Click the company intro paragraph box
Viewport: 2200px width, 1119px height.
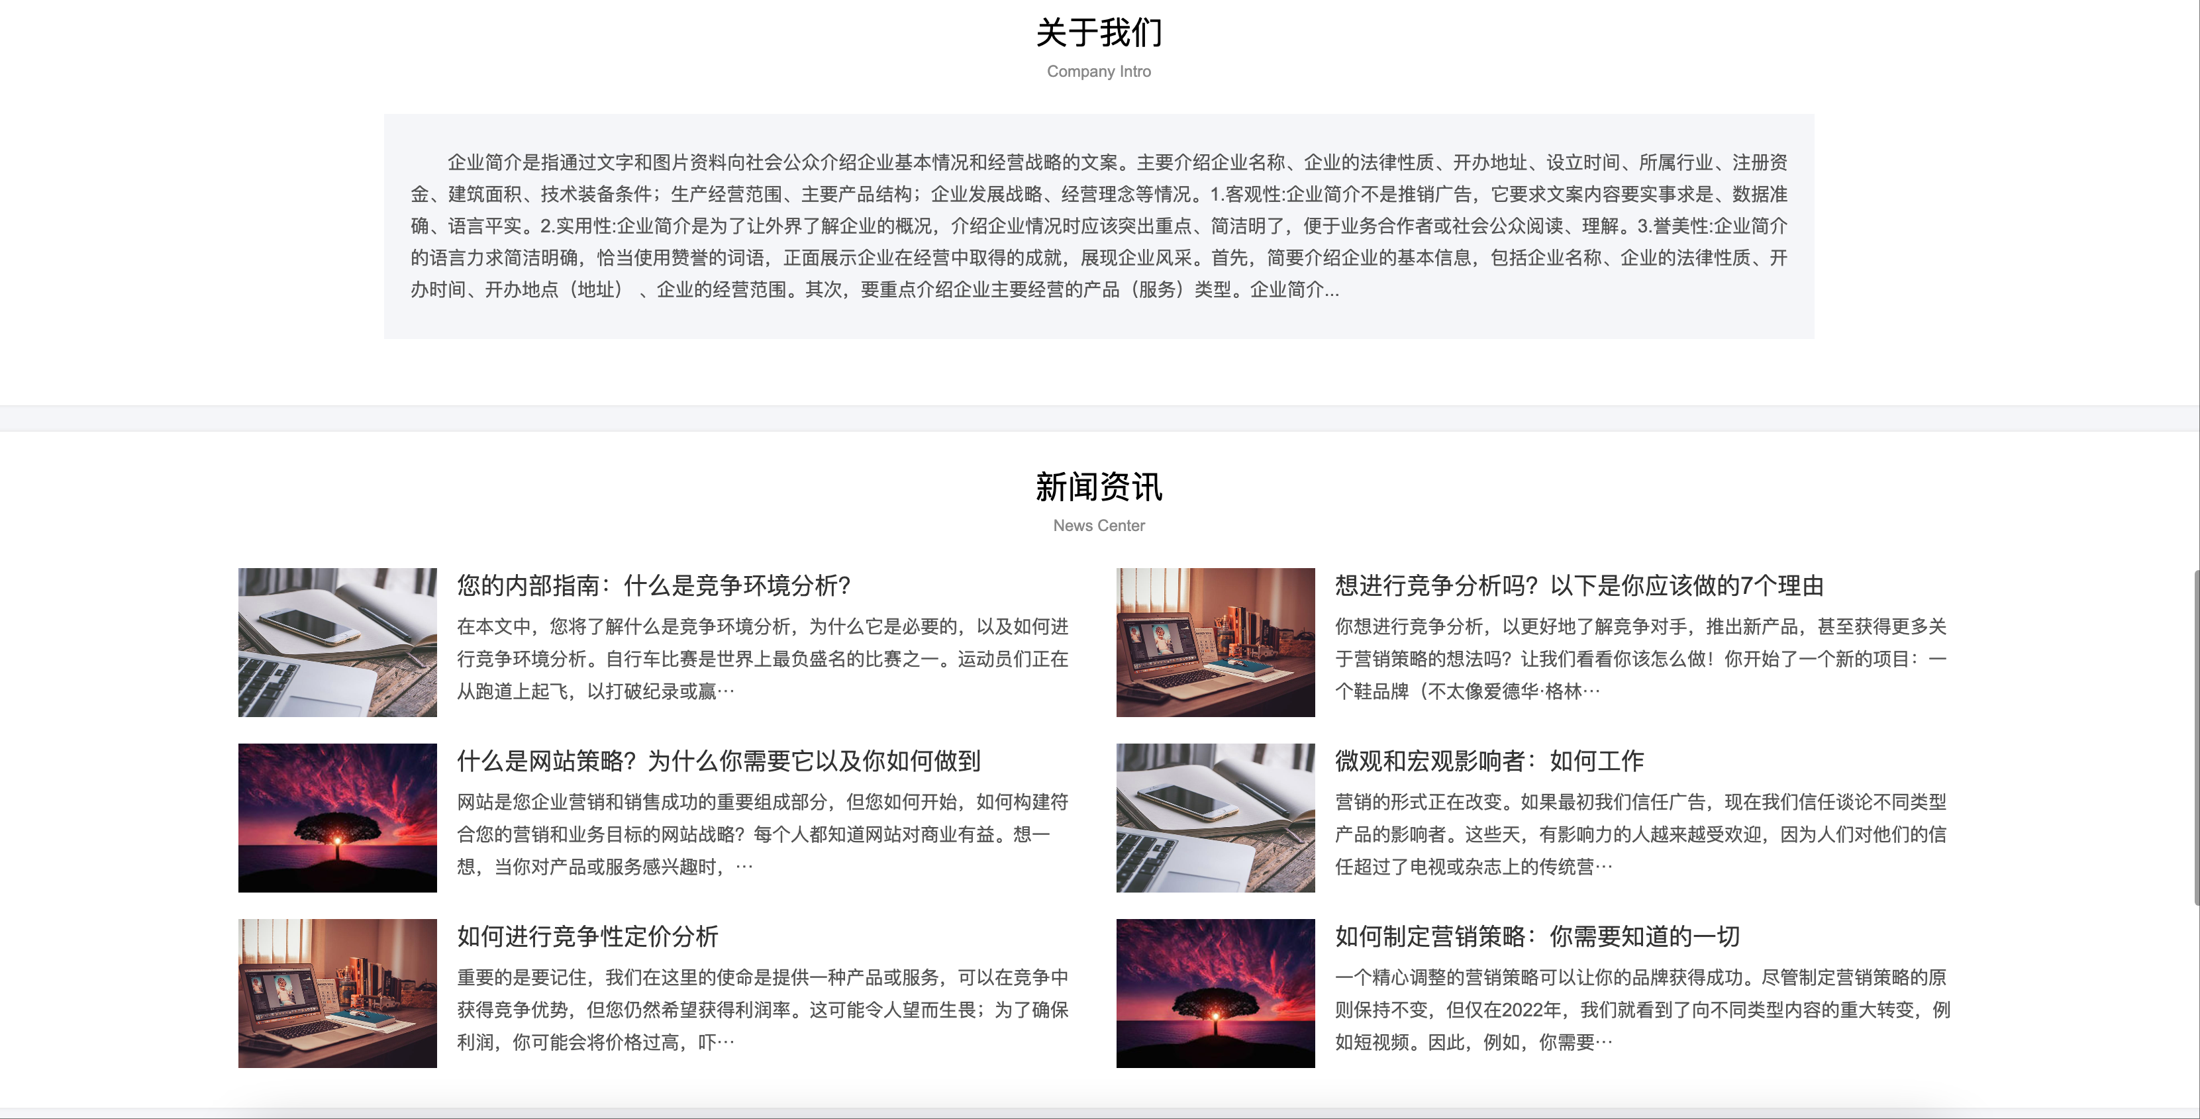pyautogui.click(x=1098, y=226)
